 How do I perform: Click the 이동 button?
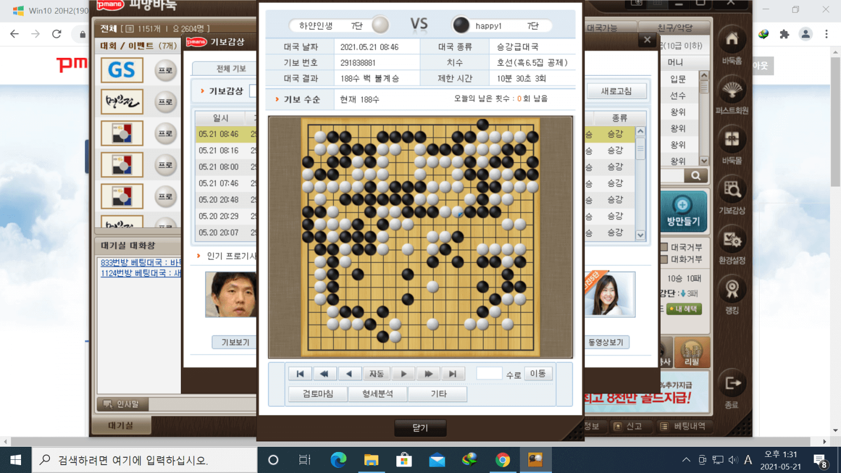tap(538, 373)
